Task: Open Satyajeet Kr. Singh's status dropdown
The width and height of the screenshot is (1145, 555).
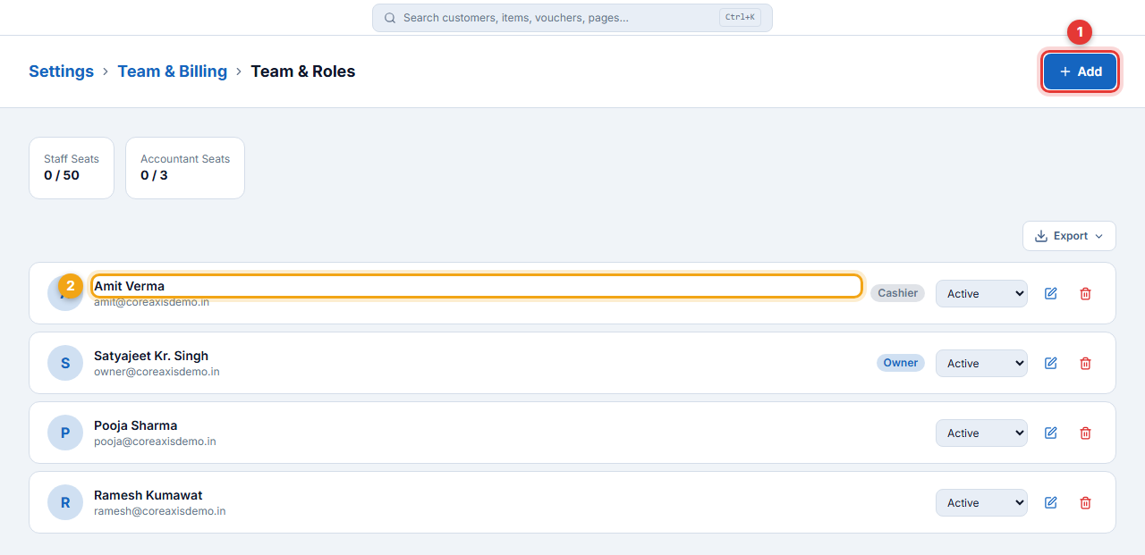Action: point(981,363)
